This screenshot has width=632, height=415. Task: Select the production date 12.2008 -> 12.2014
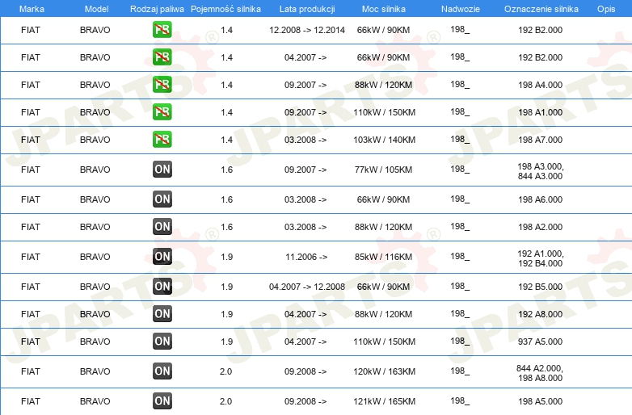point(307,30)
